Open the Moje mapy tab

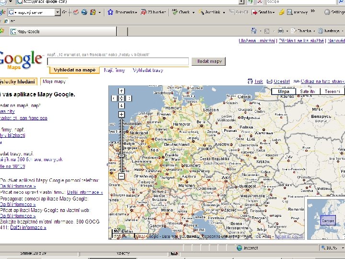coord(54,82)
